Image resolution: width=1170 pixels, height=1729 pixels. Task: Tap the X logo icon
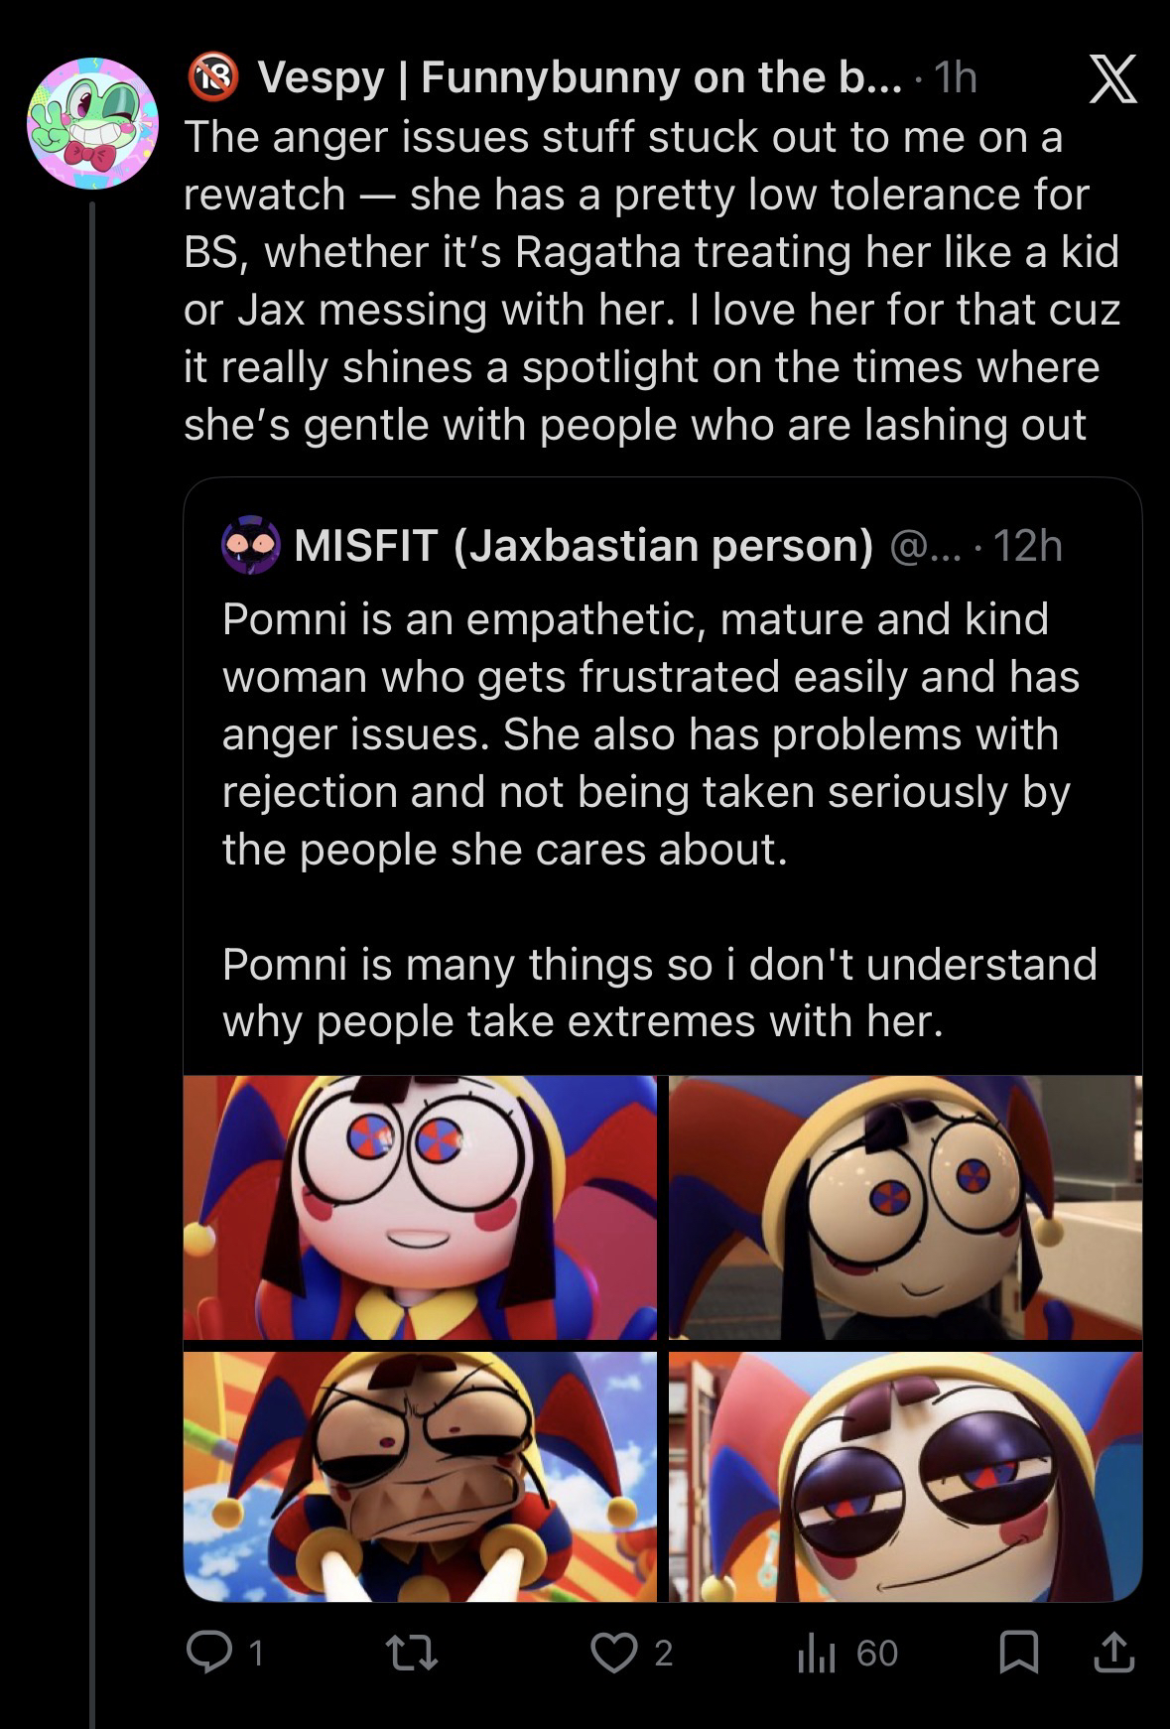(x=1112, y=80)
